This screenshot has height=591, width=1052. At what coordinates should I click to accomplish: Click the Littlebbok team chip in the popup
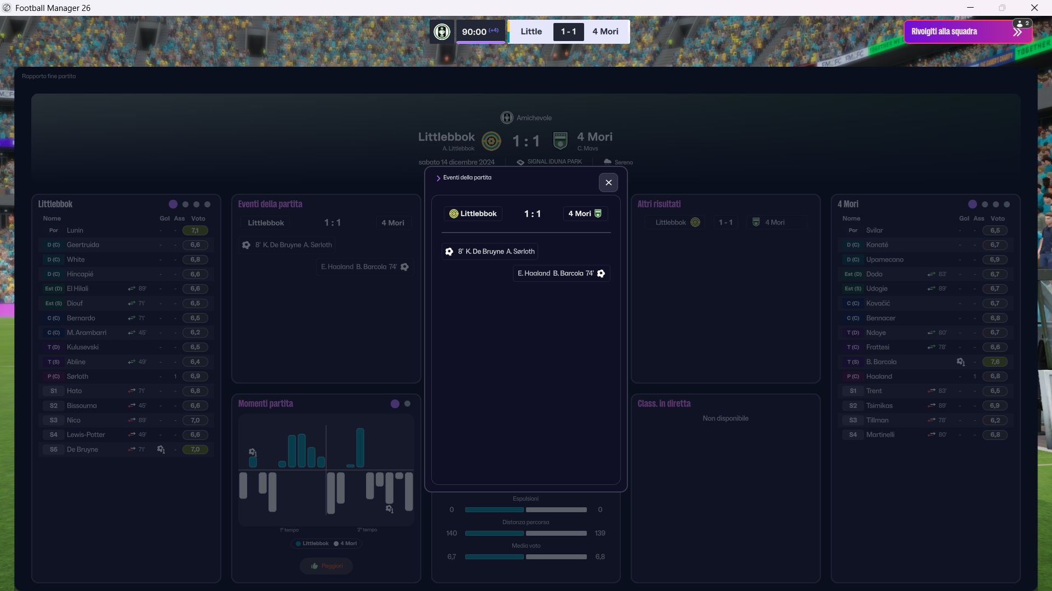473,214
